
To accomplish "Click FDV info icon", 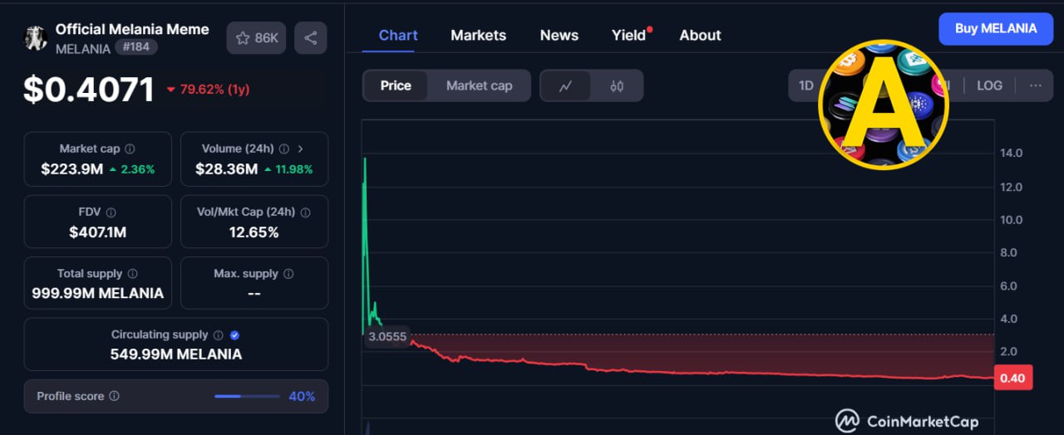I will pyautogui.click(x=111, y=213).
